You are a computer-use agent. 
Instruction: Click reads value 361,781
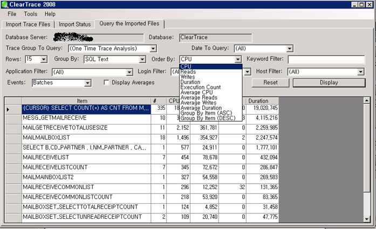tap(204, 129)
